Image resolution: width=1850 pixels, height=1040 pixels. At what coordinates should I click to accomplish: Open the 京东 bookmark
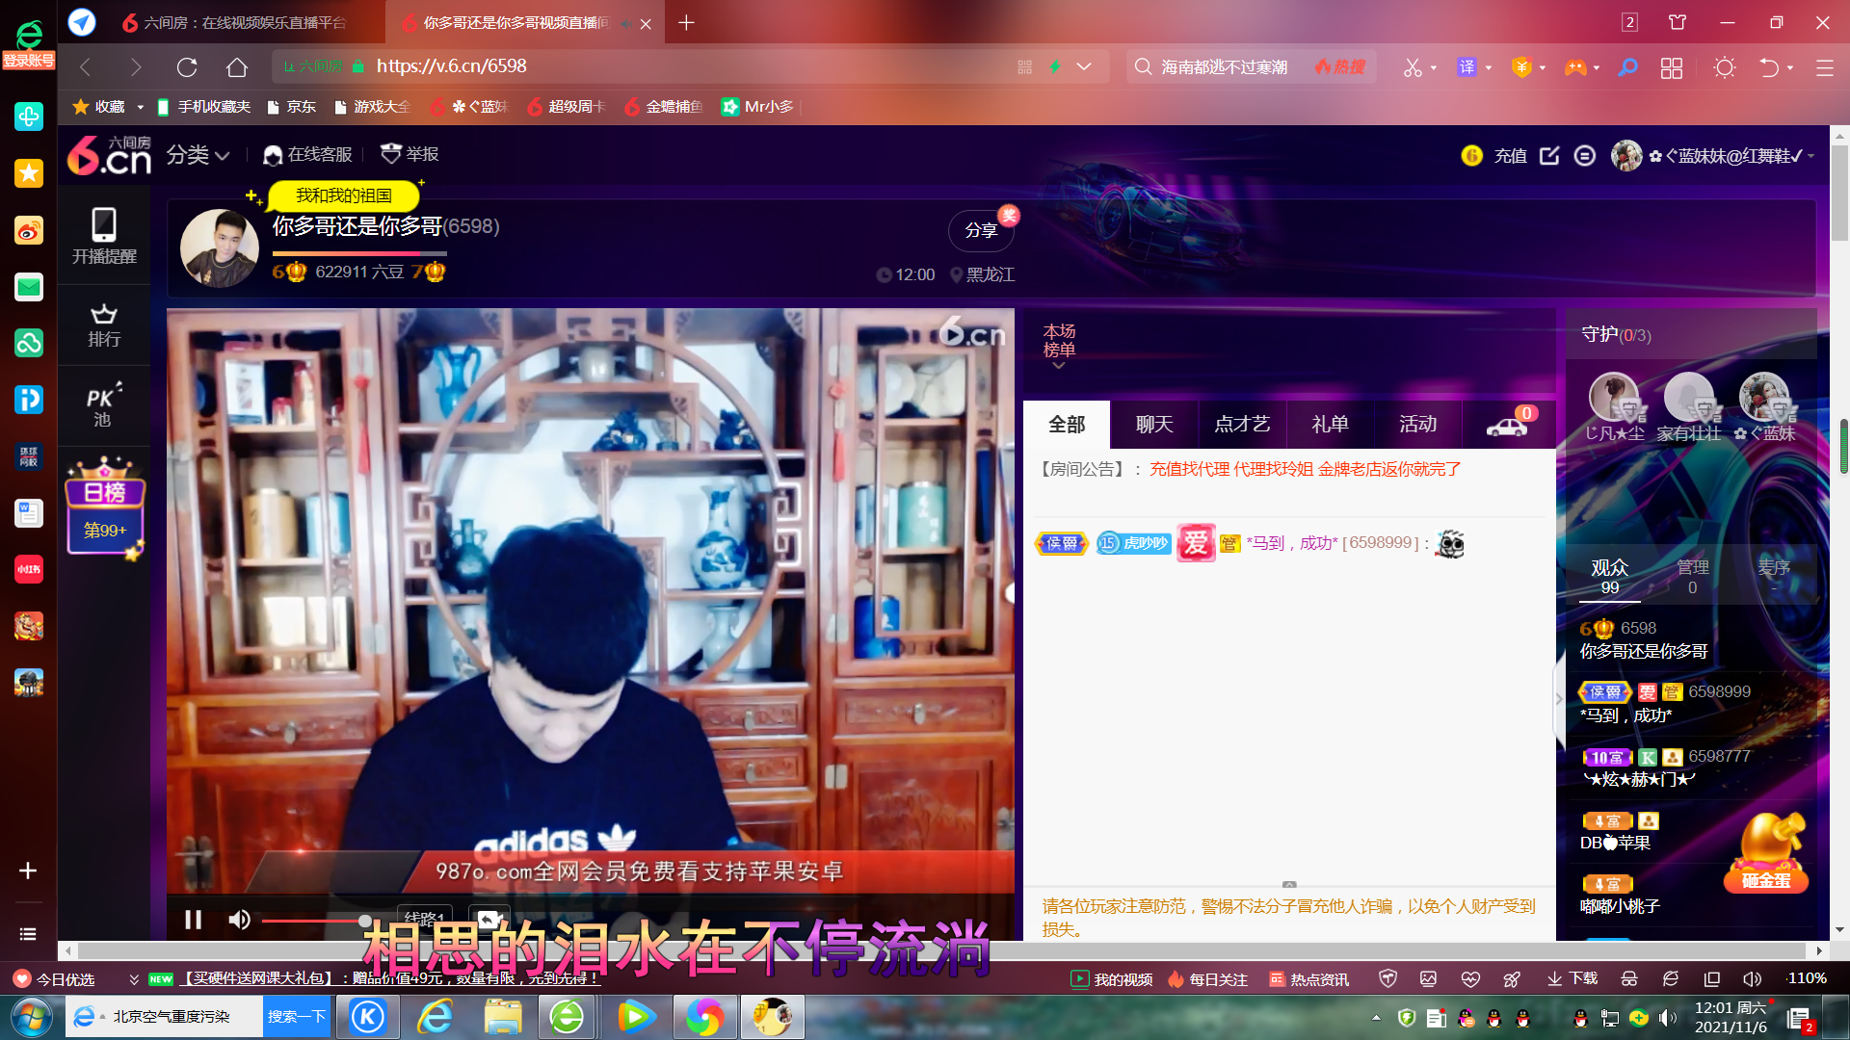click(x=292, y=107)
